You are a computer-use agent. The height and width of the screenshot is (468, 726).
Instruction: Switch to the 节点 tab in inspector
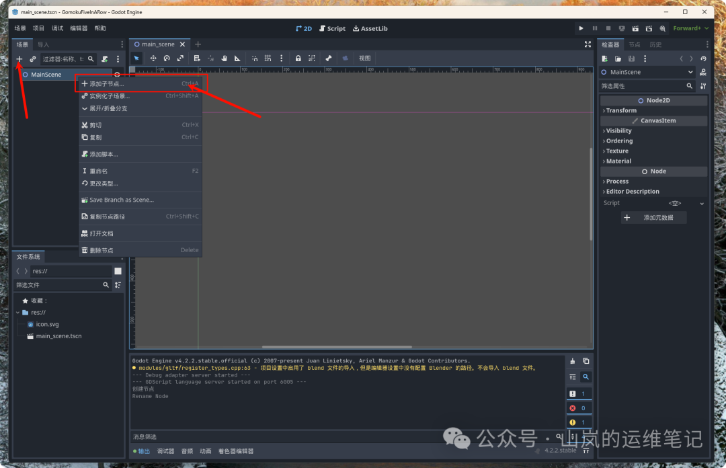coord(634,44)
